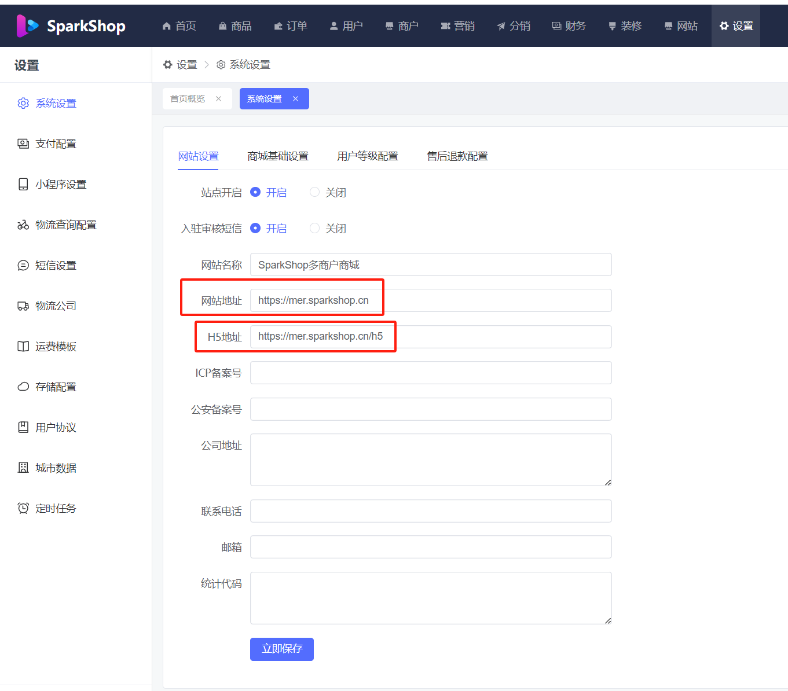
Task: Click the website icon beside 网站
Action: [668, 26]
